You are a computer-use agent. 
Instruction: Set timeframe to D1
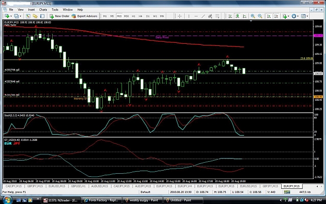tap(148, 16)
